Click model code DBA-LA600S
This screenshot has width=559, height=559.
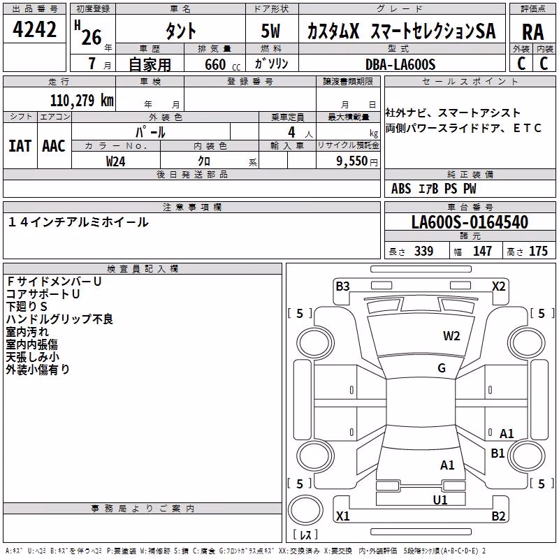coord(400,64)
